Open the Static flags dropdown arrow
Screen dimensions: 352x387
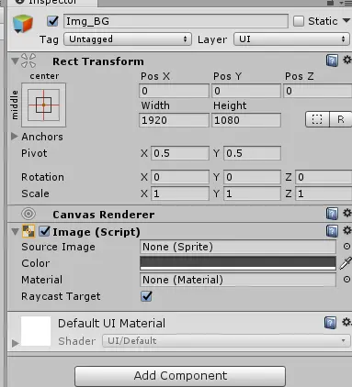point(346,21)
